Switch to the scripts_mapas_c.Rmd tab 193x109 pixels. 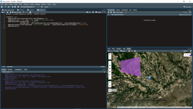point(9,10)
